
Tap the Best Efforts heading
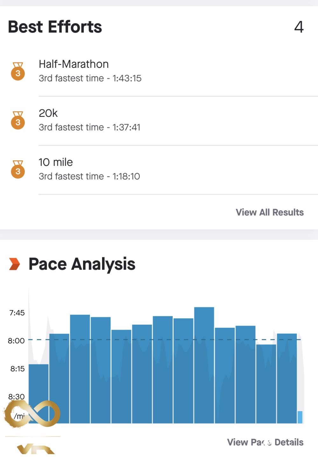click(55, 27)
